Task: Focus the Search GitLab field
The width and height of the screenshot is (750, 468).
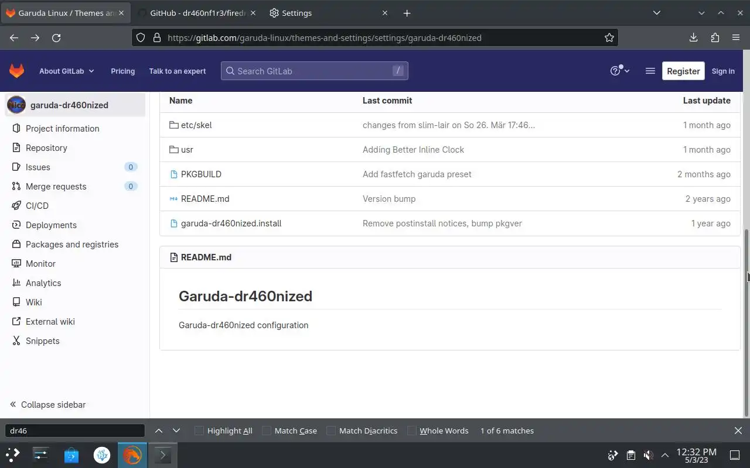Action: point(314,71)
